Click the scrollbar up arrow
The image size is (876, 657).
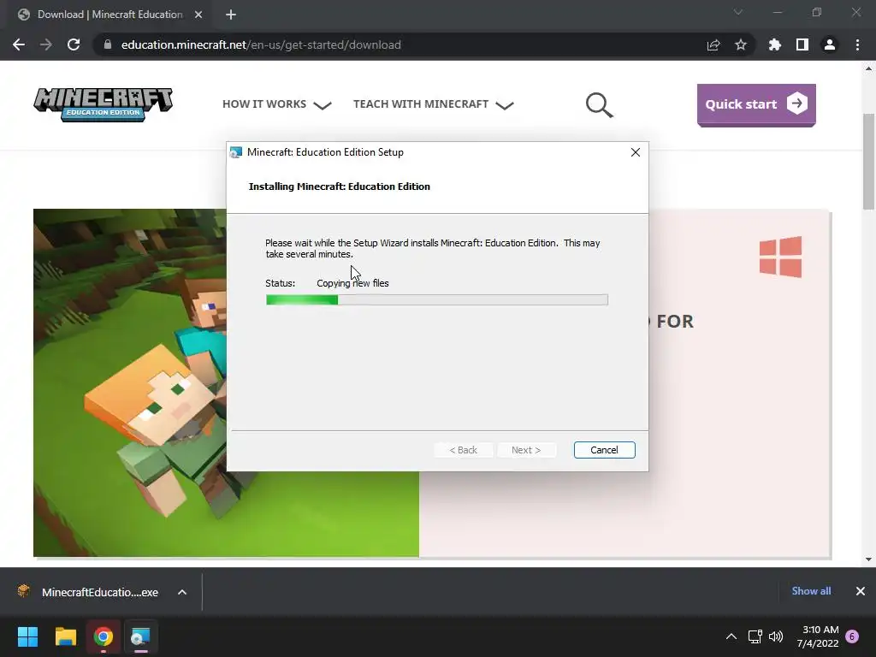tap(869, 68)
